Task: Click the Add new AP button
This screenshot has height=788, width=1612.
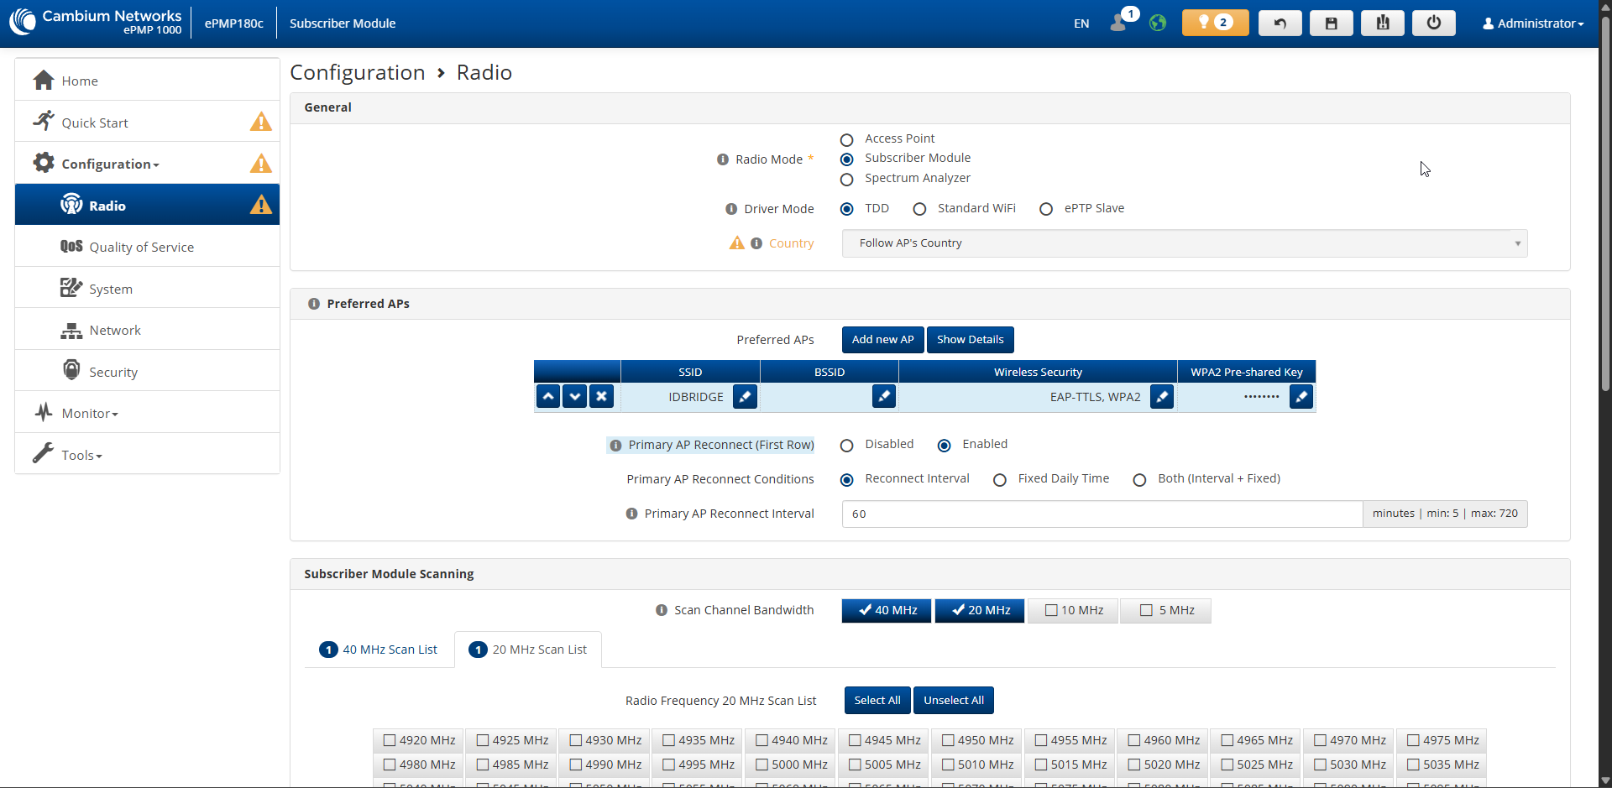Action: [882, 340]
